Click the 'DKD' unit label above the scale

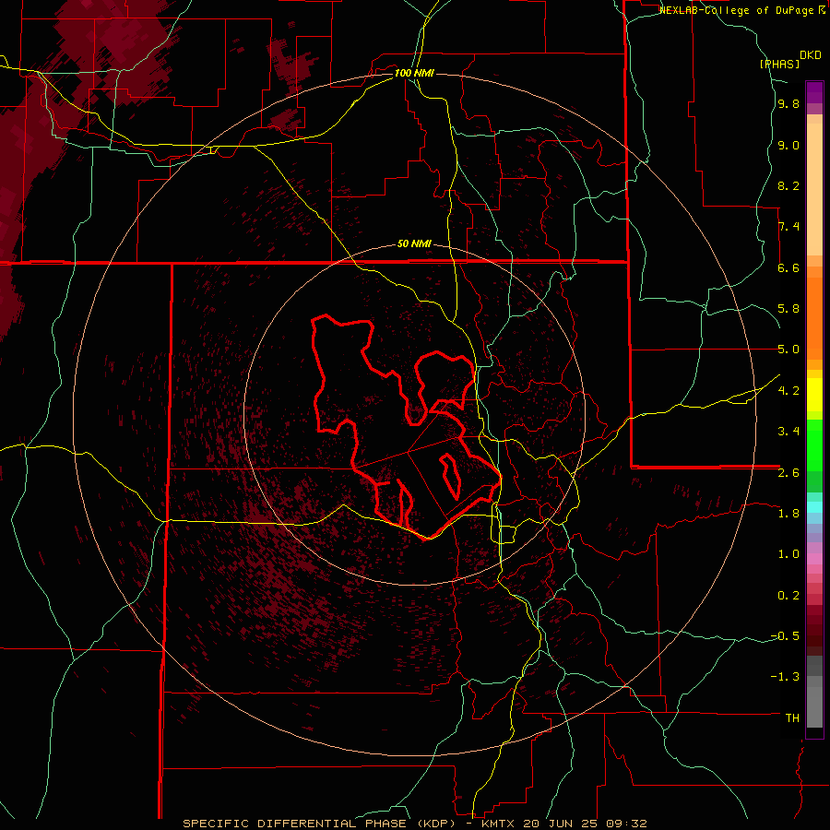(811, 55)
